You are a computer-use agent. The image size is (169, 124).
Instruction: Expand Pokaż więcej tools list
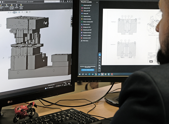85,41
